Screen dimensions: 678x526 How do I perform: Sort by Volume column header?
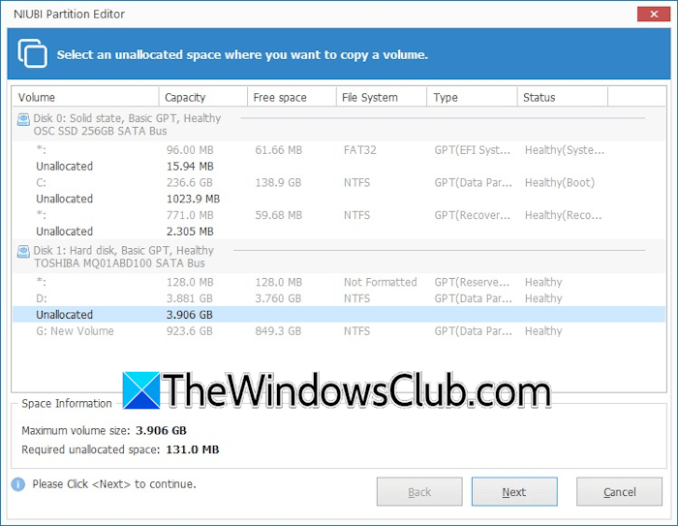pyautogui.click(x=85, y=97)
